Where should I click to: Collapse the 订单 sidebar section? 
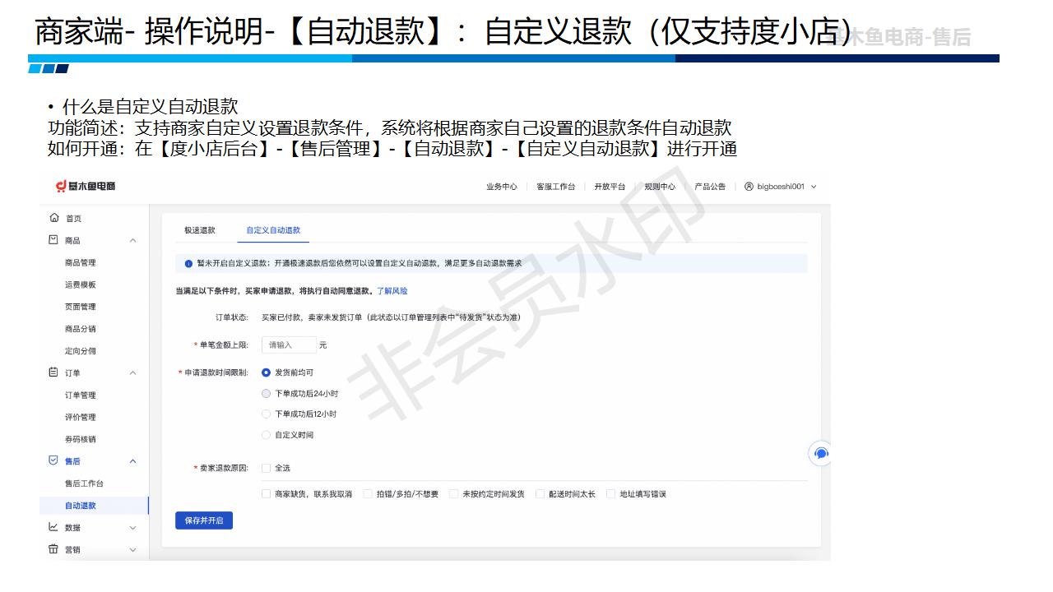[x=133, y=373]
